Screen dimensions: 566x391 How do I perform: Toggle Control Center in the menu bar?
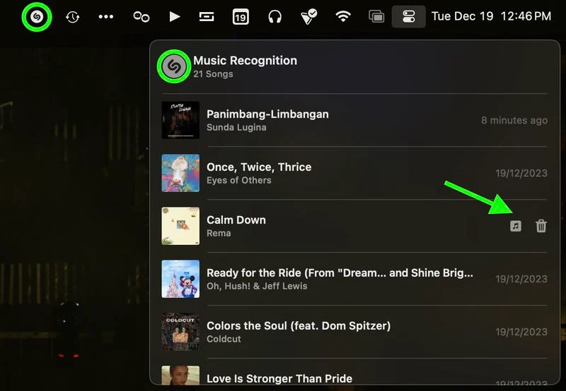coord(409,16)
